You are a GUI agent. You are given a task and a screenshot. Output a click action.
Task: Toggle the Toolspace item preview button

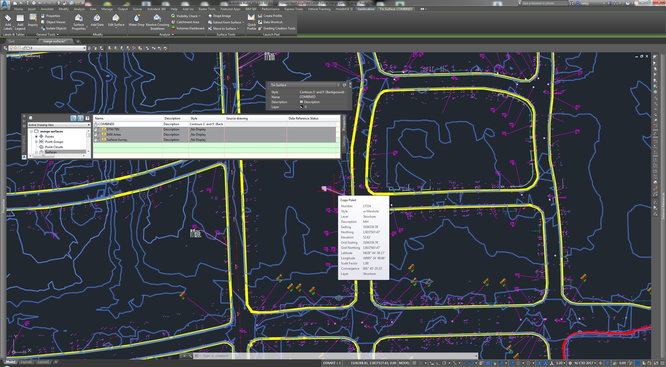click(73, 118)
